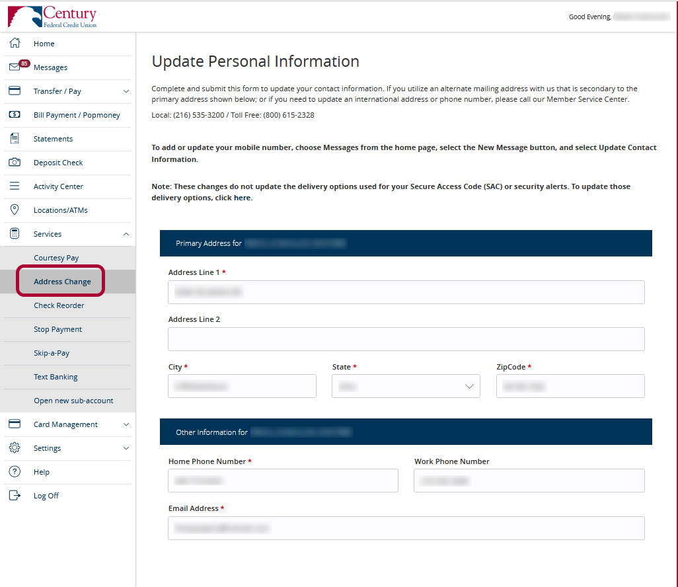Open Bill Payment / Popmoney

click(x=77, y=114)
